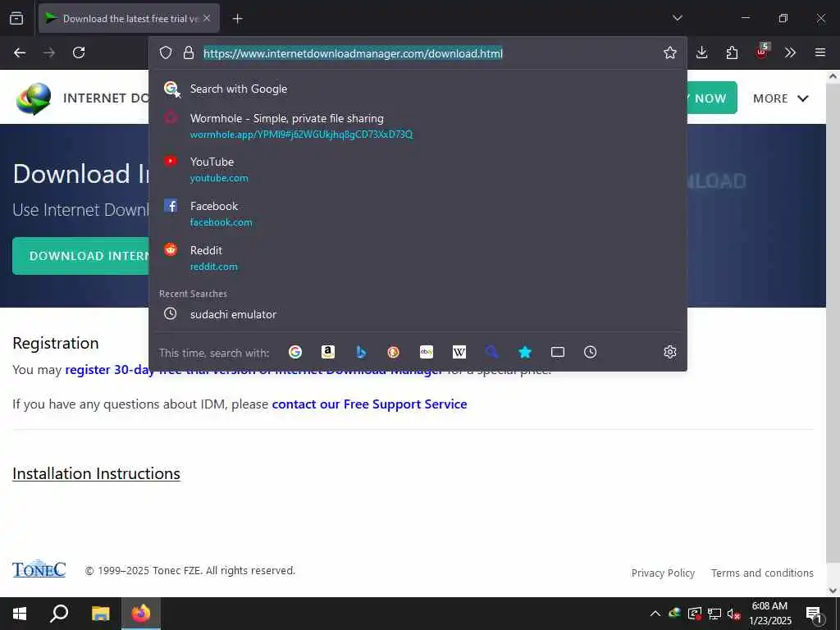The width and height of the screenshot is (840, 630).
Task: Open search settings gear icon
Action: [669, 352]
